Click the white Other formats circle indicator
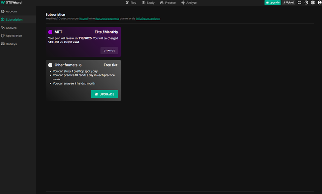322x194 pixels. click(50, 65)
